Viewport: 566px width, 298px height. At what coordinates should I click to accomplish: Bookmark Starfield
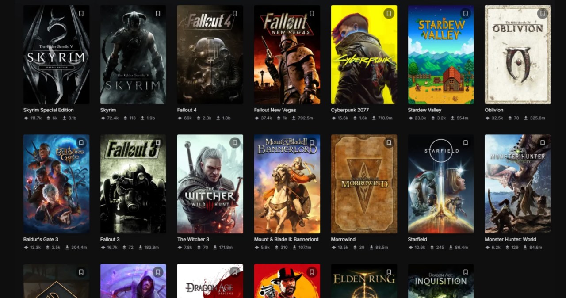pos(466,143)
